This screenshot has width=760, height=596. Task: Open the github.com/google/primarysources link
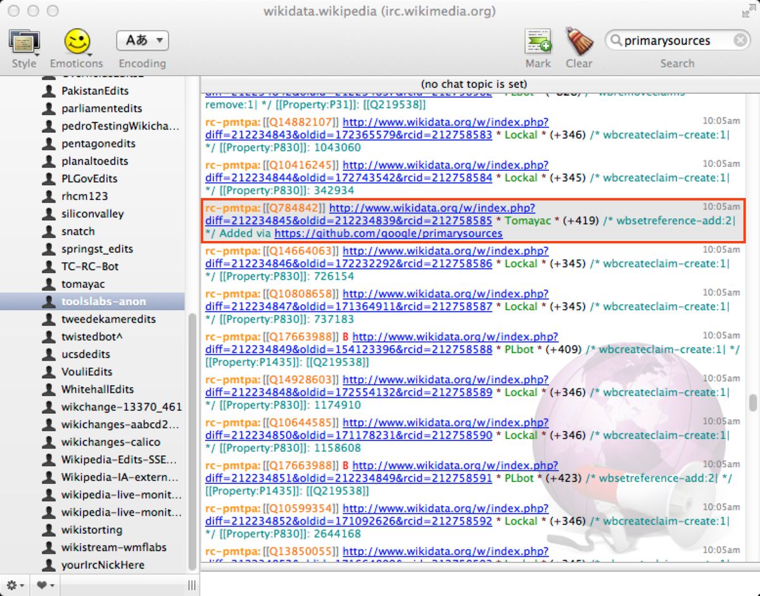click(x=388, y=233)
